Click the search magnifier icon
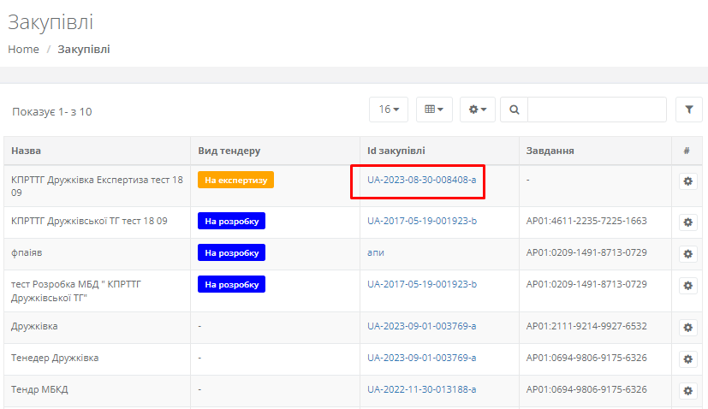This screenshot has height=409, width=708. pyautogui.click(x=514, y=110)
